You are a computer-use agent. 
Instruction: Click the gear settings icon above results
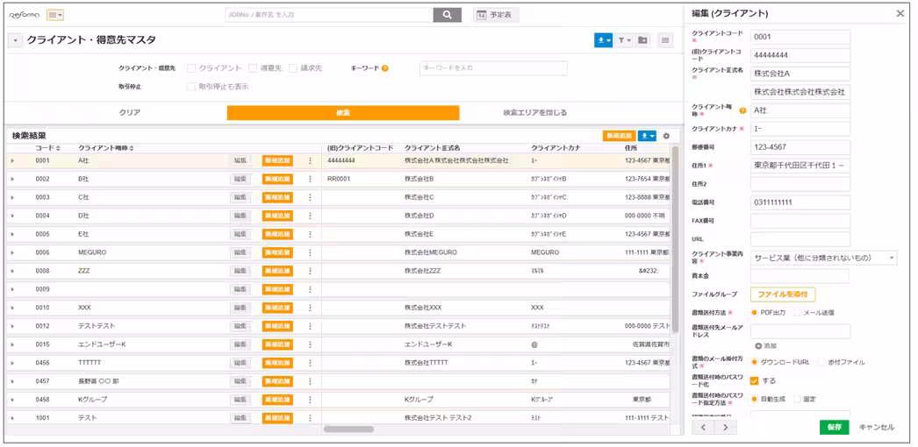(666, 136)
